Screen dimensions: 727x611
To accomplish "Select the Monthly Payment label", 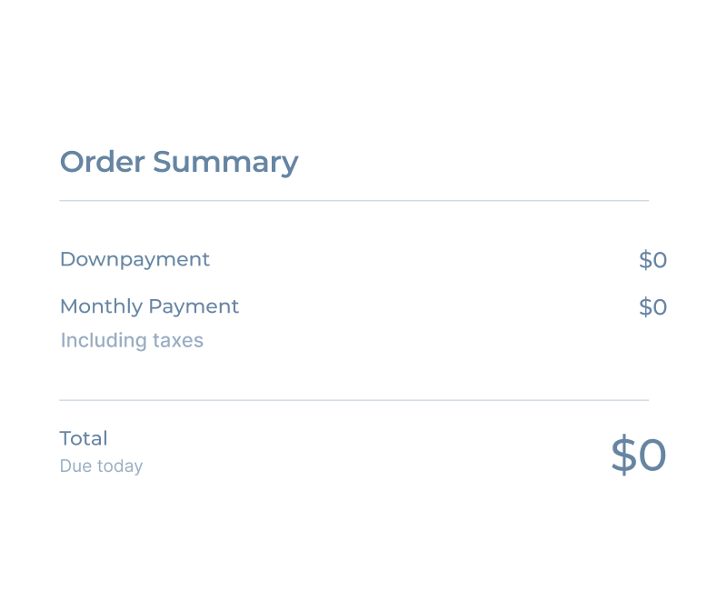I will [149, 306].
